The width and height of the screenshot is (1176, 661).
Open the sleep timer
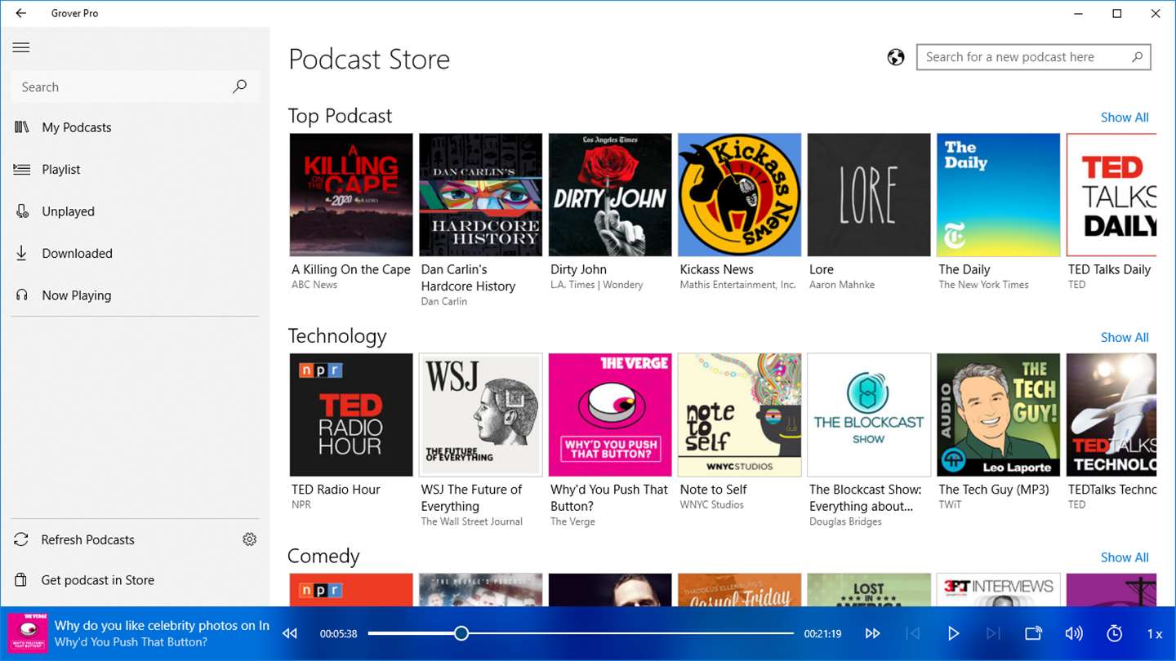pos(1115,633)
